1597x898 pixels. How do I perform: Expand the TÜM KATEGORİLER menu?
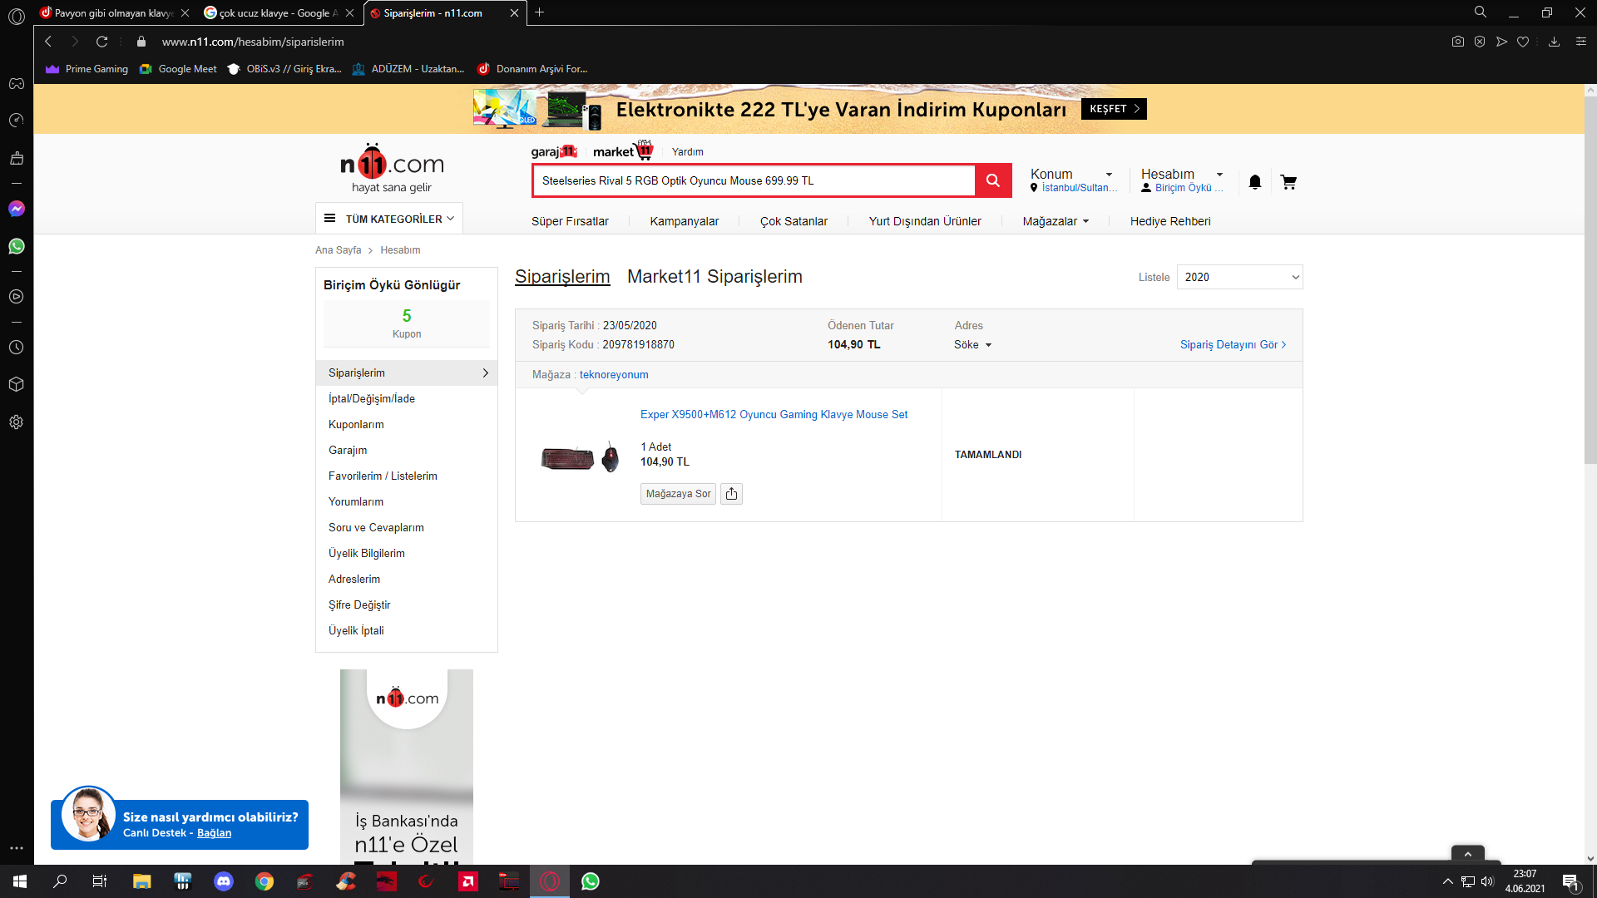pyautogui.click(x=389, y=219)
